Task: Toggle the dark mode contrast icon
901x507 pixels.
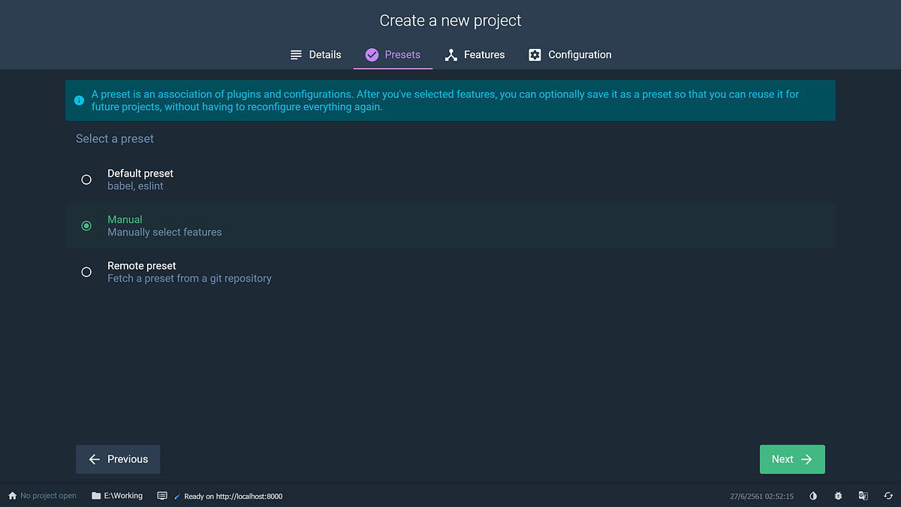Action: [x=813, y=496]
